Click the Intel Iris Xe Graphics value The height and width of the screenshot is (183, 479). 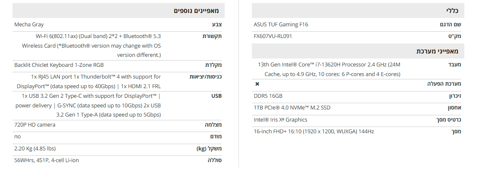[x=280, y=119]
